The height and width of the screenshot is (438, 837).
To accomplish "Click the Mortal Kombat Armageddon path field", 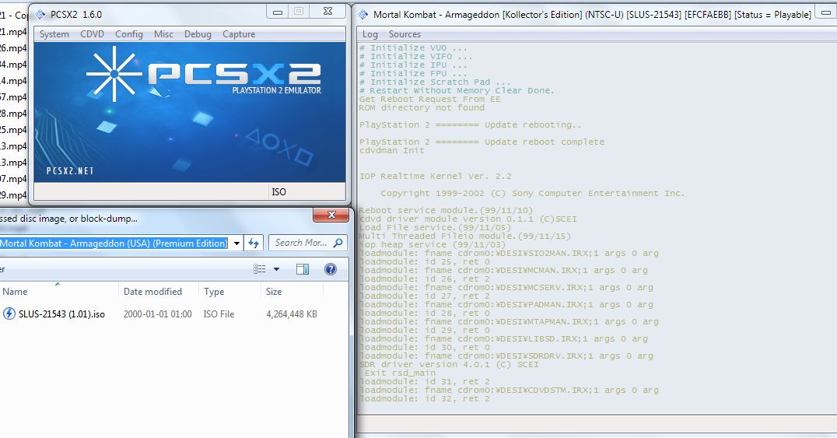I will pyautogui.click(x=114, y=243).
